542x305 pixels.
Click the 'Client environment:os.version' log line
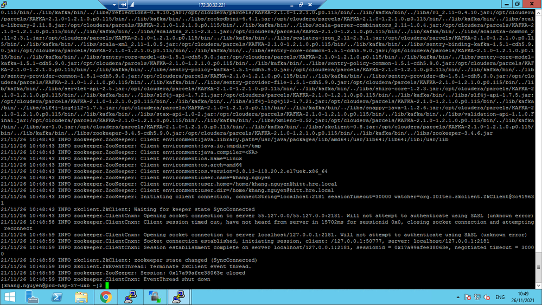pos(164,171)
